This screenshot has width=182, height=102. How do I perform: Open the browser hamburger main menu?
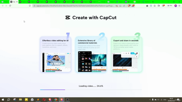tap(179, 6)
